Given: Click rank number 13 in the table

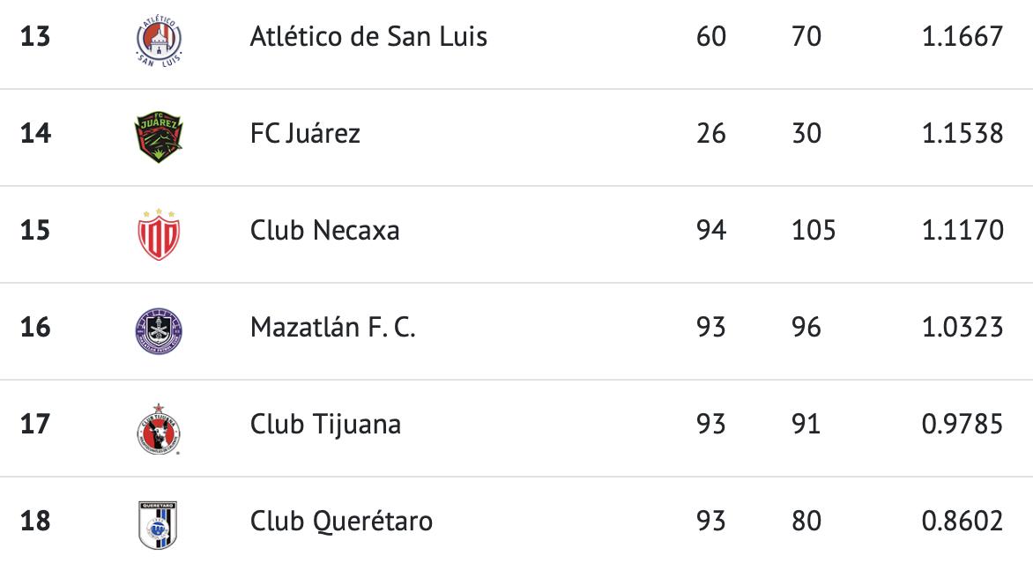Looking at the screenshot, I should [35, 37].
